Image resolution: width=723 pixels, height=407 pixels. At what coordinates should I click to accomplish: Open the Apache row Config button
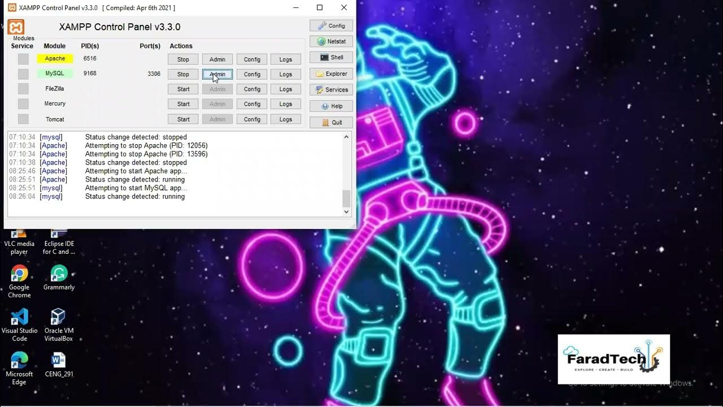[252, 59]
